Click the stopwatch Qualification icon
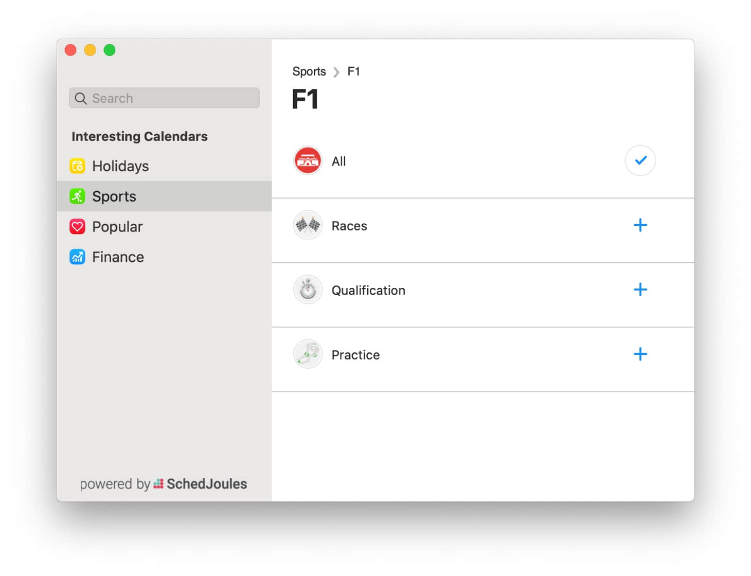751x576 pixels. (308, 290)
